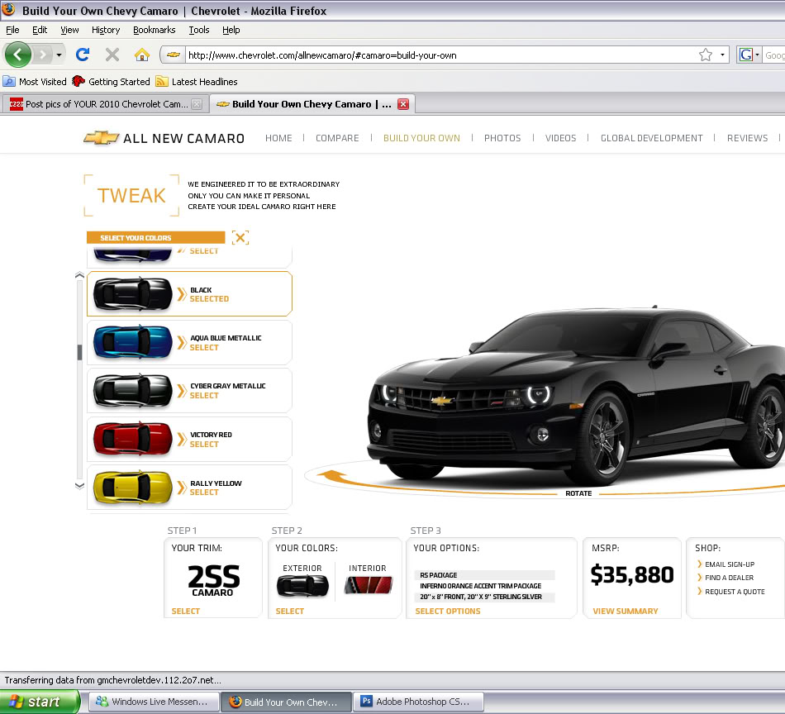Screen dimensions: 785x714
Task: Close the Post pics Chevrolet tab
Action: coord(197,104)
